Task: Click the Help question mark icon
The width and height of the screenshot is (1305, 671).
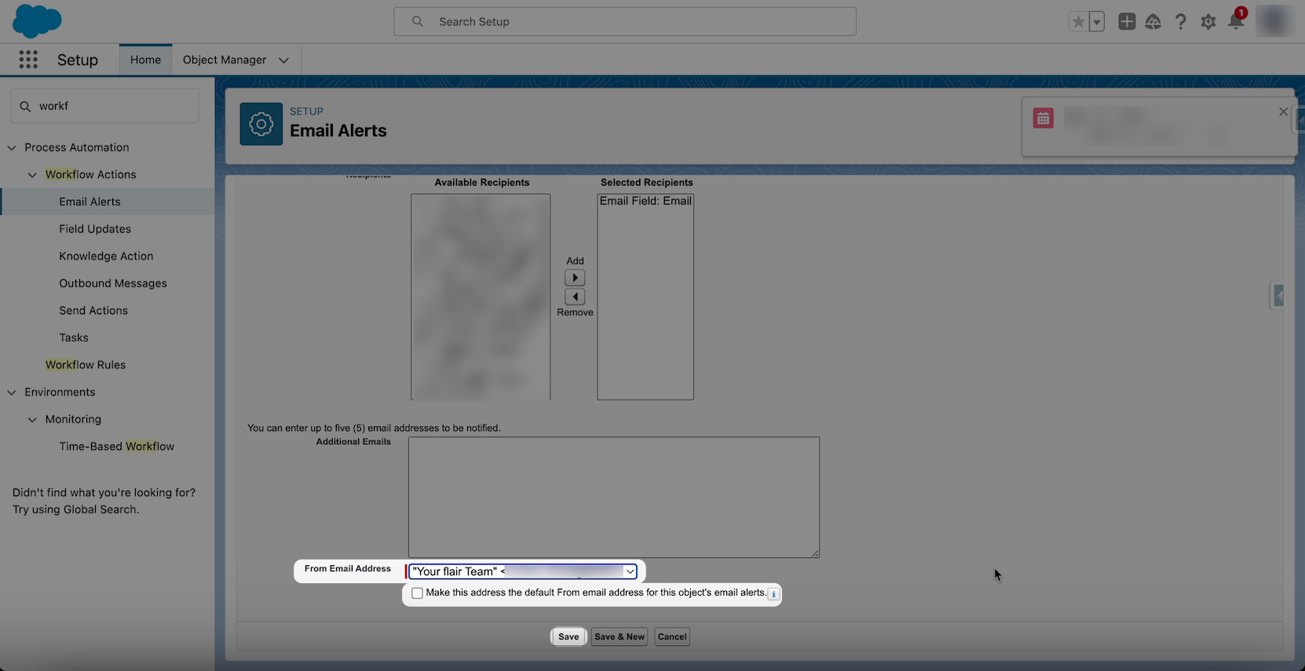Action: click(x=1180, y=22)
